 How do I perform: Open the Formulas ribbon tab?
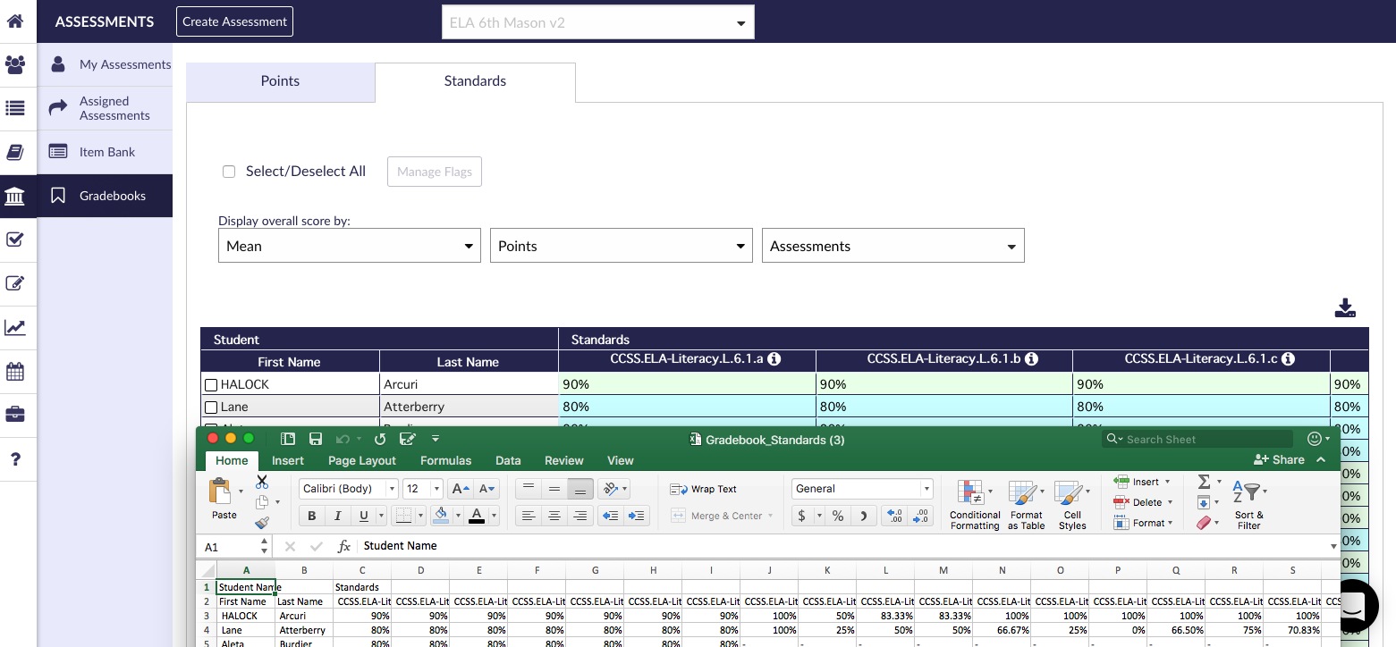click(445, 460)
